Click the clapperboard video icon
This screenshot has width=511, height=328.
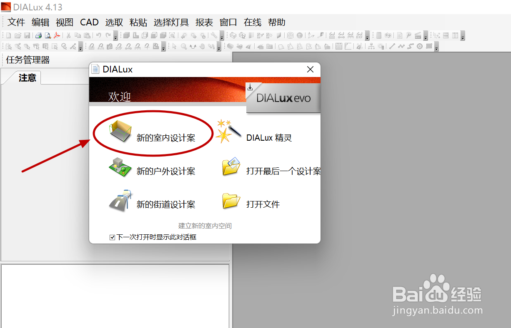point(418,36)
